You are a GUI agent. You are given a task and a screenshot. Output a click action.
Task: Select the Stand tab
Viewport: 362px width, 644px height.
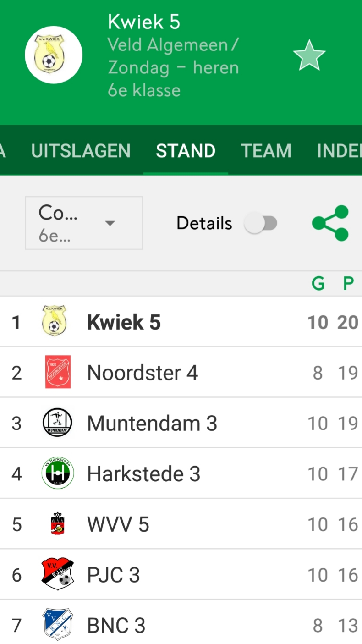pyautogui.click(x=186, y=151)
